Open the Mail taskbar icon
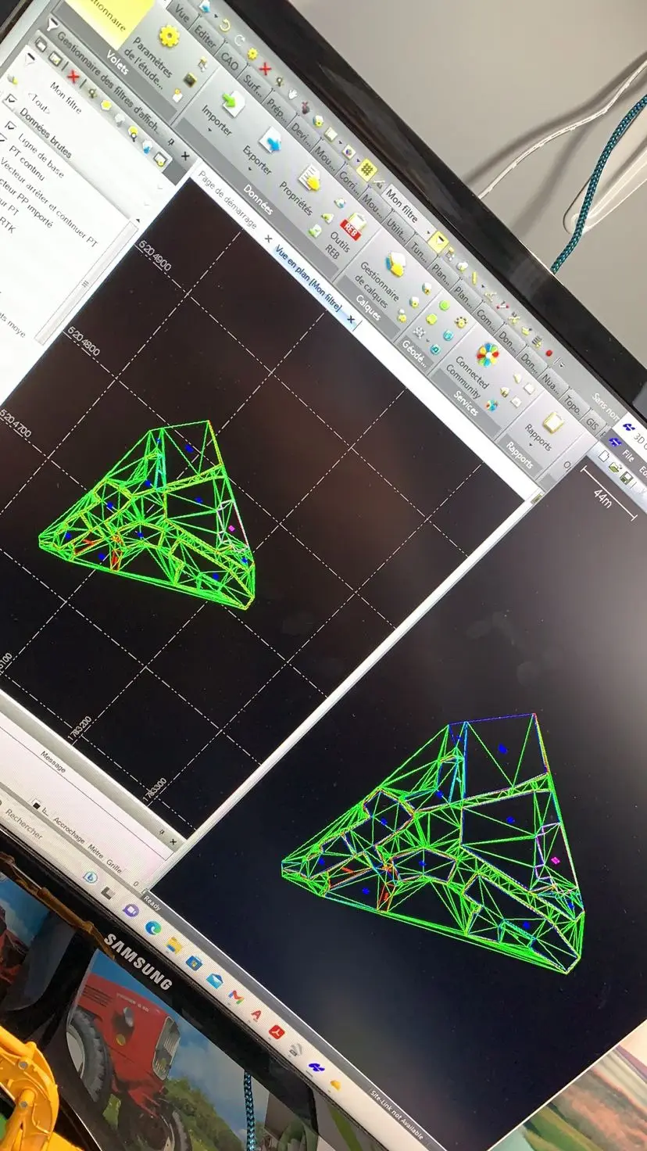The height and width of the screenshot is (1151, 647). coord(215,980)
